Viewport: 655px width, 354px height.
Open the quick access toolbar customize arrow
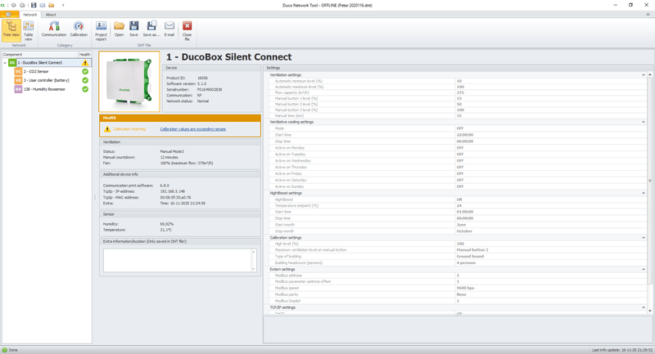(63, 5)
